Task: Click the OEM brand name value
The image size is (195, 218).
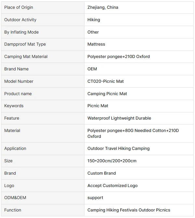Action: (x=92, y=69)
